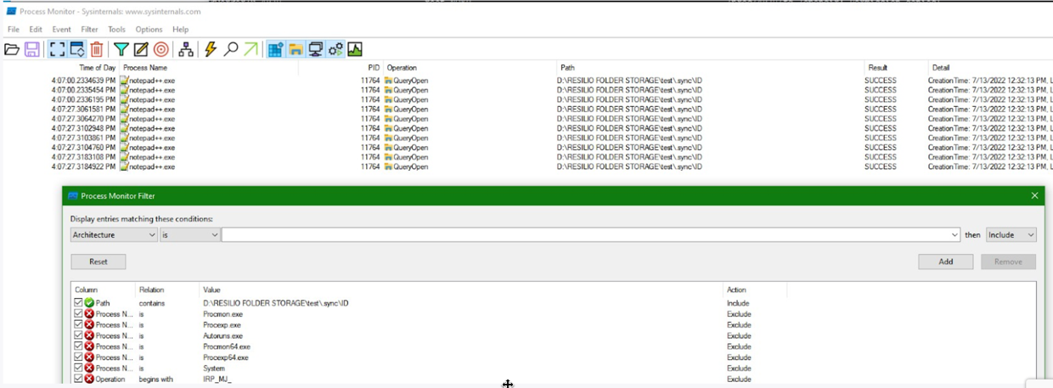Toggle the show registry activity icon
Image resolution: width=1053 pixels, height=388 pixels.
coord(275,49)
